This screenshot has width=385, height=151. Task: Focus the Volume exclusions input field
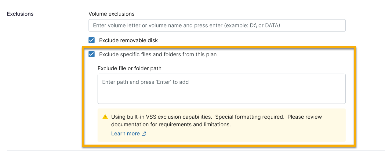click(x=217, y=25)
